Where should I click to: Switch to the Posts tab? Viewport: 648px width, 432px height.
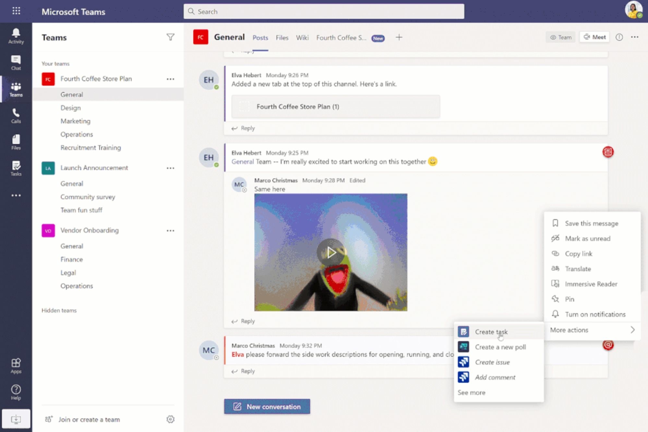pos(260,38)
